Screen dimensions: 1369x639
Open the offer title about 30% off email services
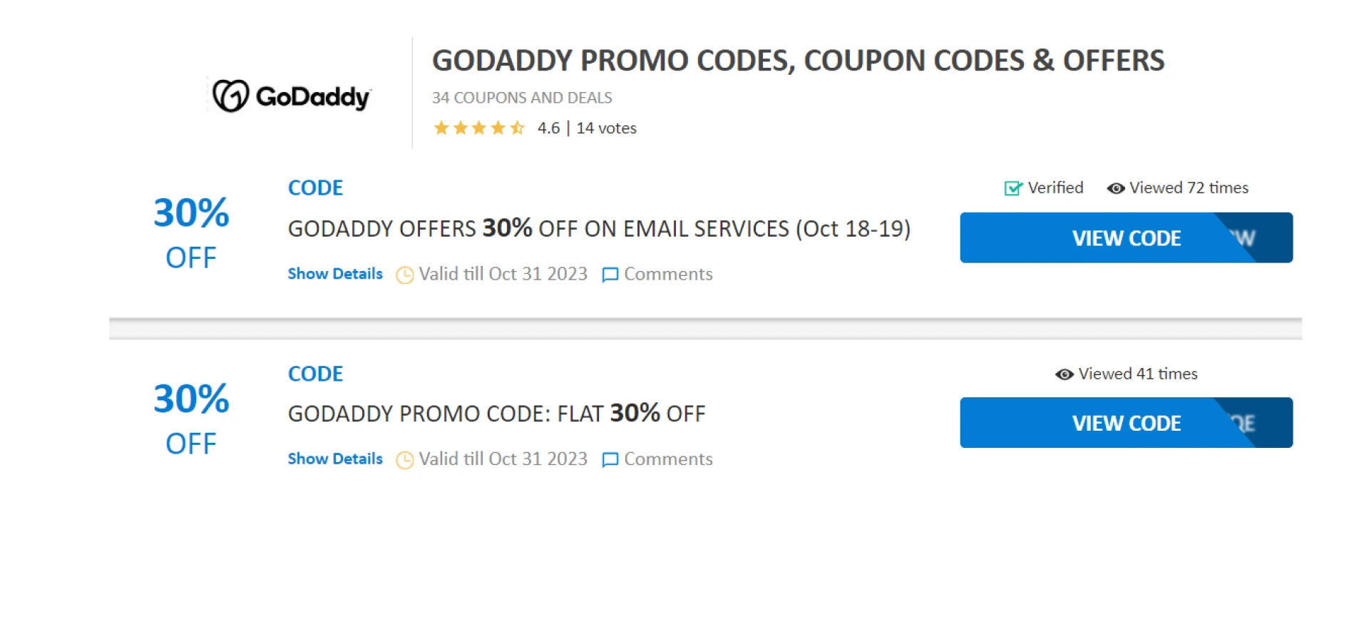tap(599, 229)
